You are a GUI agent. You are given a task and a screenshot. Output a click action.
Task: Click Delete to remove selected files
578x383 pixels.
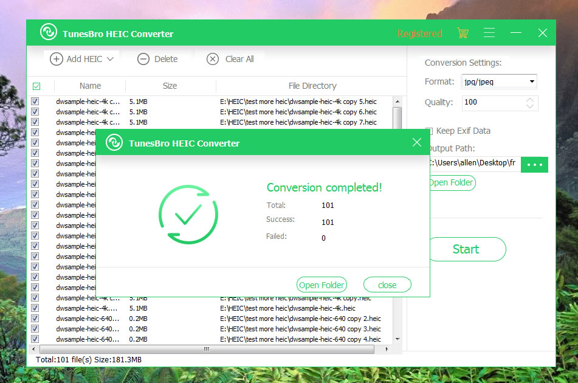coord(158,59)
